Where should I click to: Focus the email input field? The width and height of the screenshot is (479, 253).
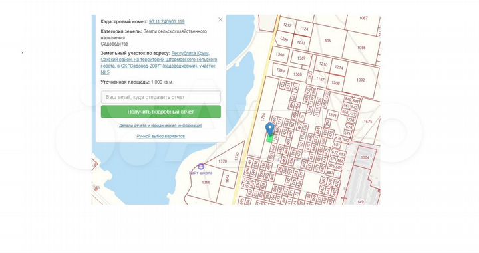point(161,97)
